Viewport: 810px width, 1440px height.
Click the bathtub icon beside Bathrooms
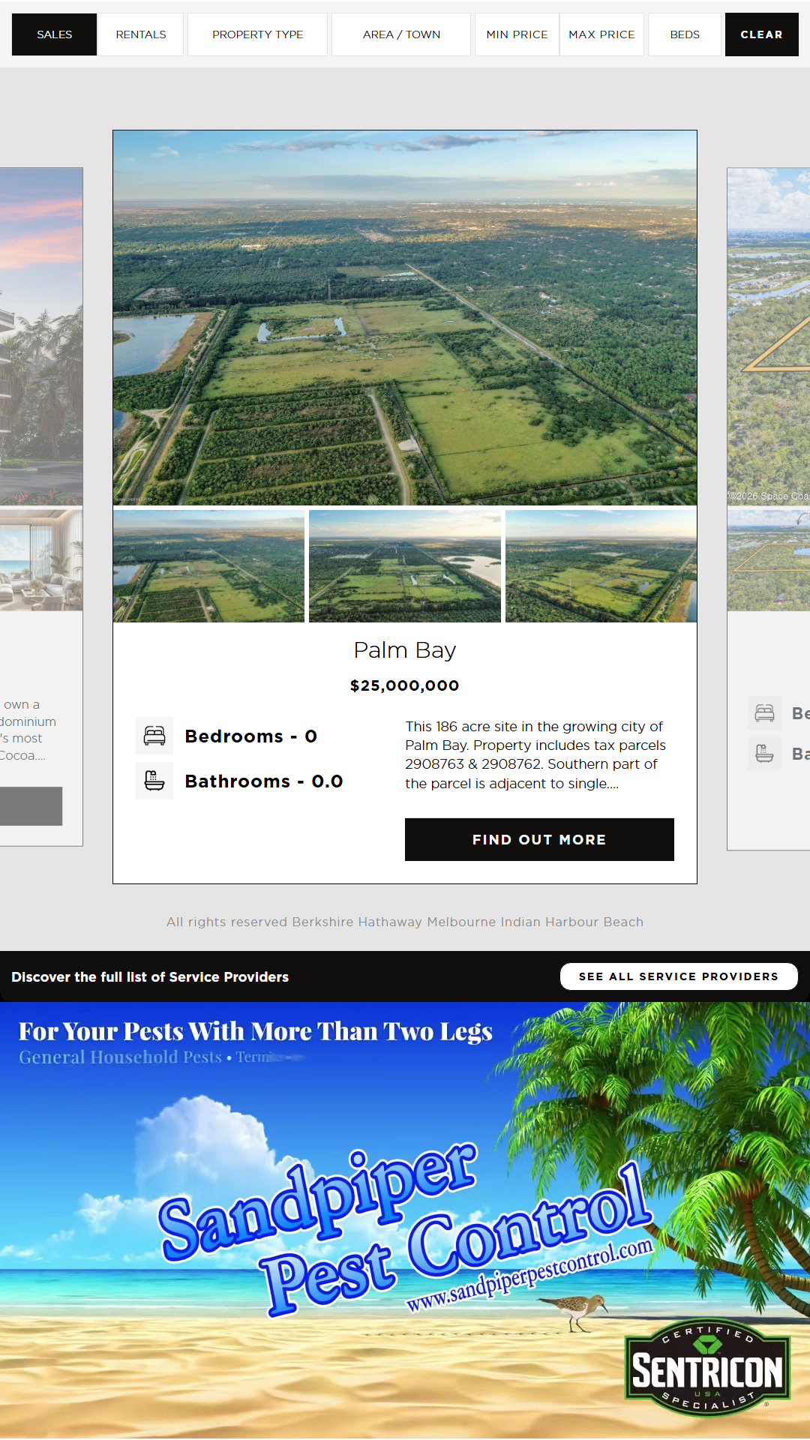pyautogui.click(x=154, y=781)
